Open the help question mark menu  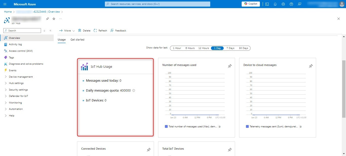point(291,4)
